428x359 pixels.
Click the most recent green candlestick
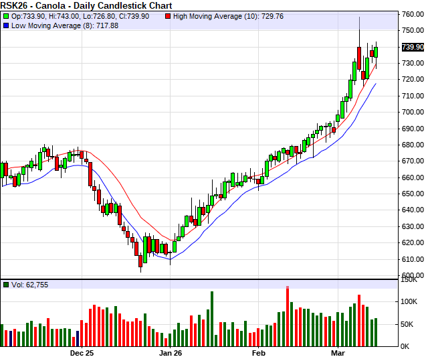tap(376, 52)
